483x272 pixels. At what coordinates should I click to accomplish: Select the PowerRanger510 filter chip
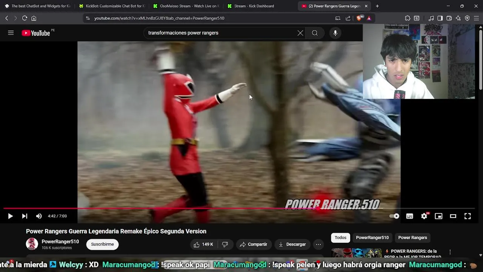(372, 238)
